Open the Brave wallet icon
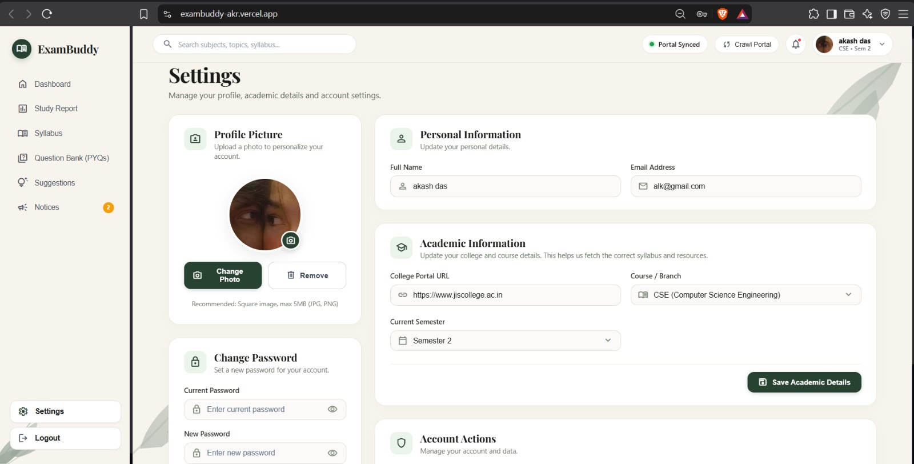This screenshot has height=464, width=914. tap(849, 14)
